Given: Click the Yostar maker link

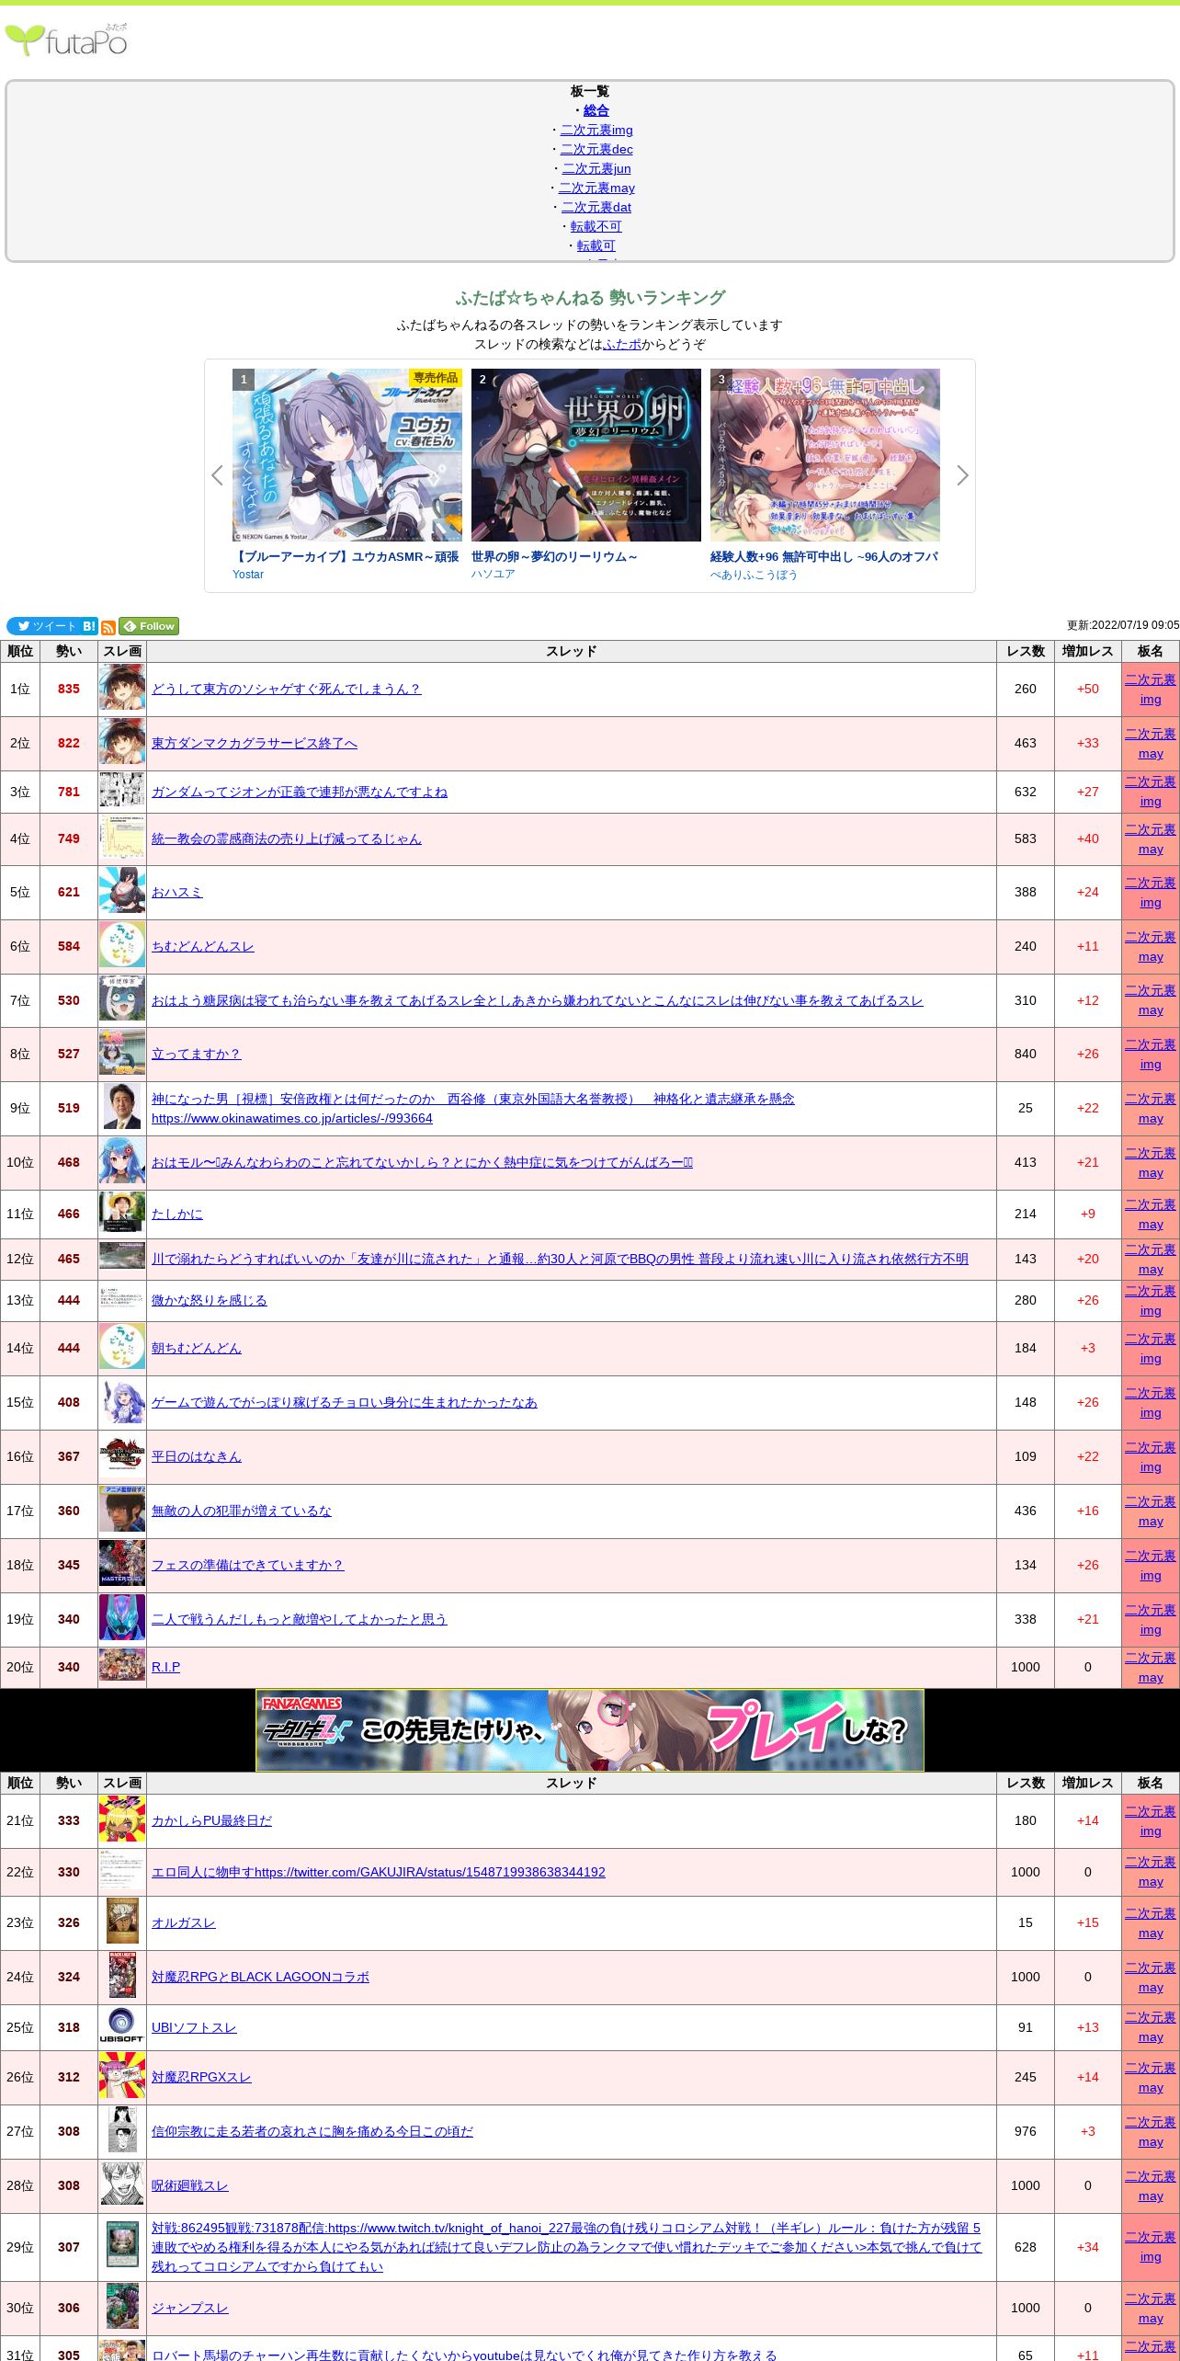Looking at the screenshot, I should click(248, 575).
